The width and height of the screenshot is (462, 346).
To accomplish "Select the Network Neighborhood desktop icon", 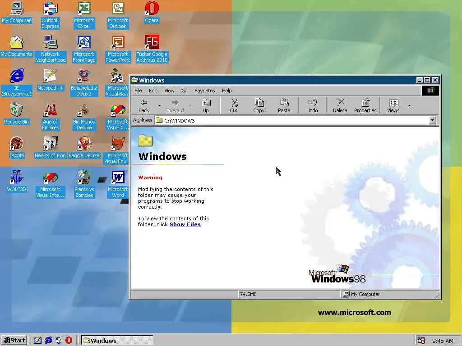I will pos(51,49).
